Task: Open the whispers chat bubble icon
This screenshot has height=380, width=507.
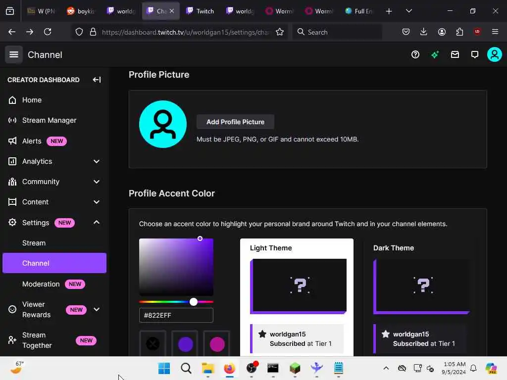Action: [475, 54]
